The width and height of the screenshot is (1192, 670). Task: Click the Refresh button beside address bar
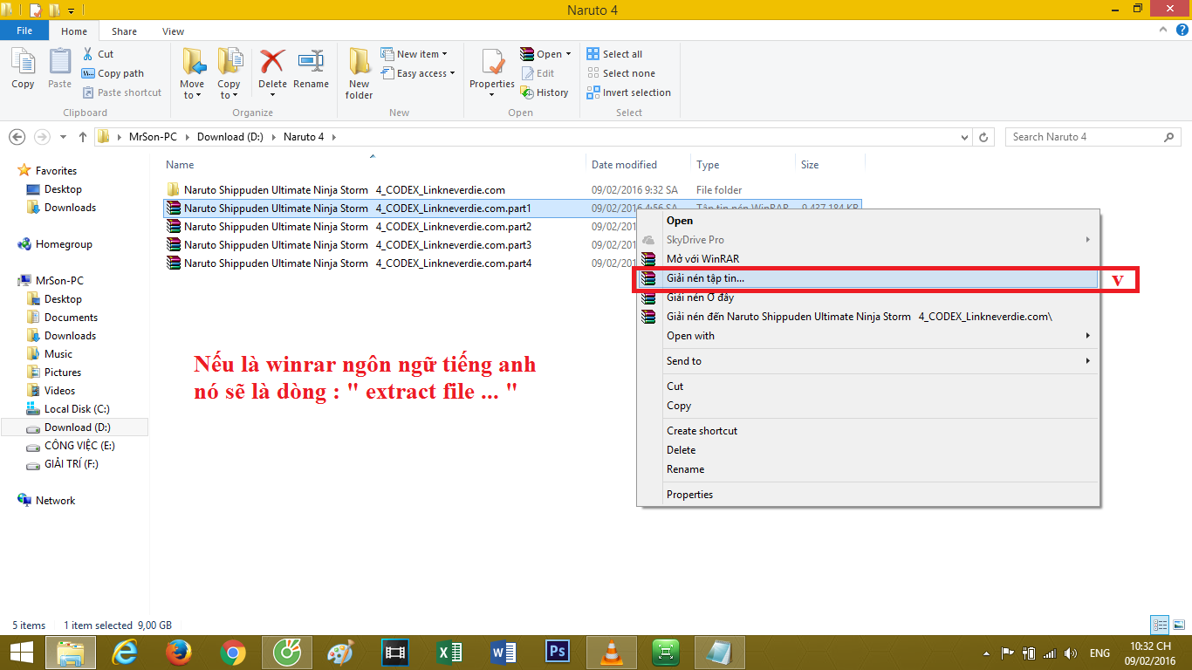984,137
